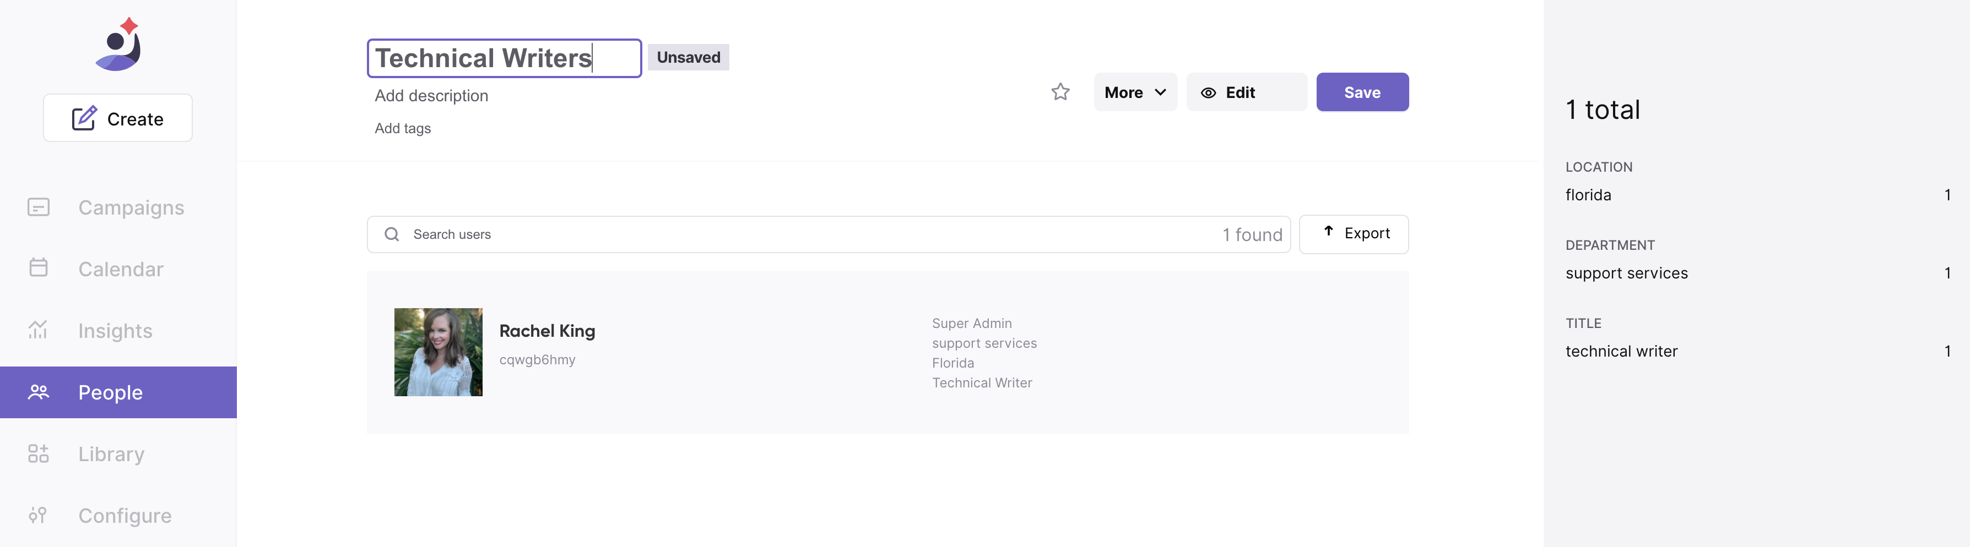Open the Library section

click(x=118, y=454)
